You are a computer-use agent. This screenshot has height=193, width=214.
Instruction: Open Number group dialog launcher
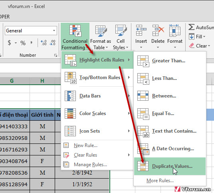[55, 55]
